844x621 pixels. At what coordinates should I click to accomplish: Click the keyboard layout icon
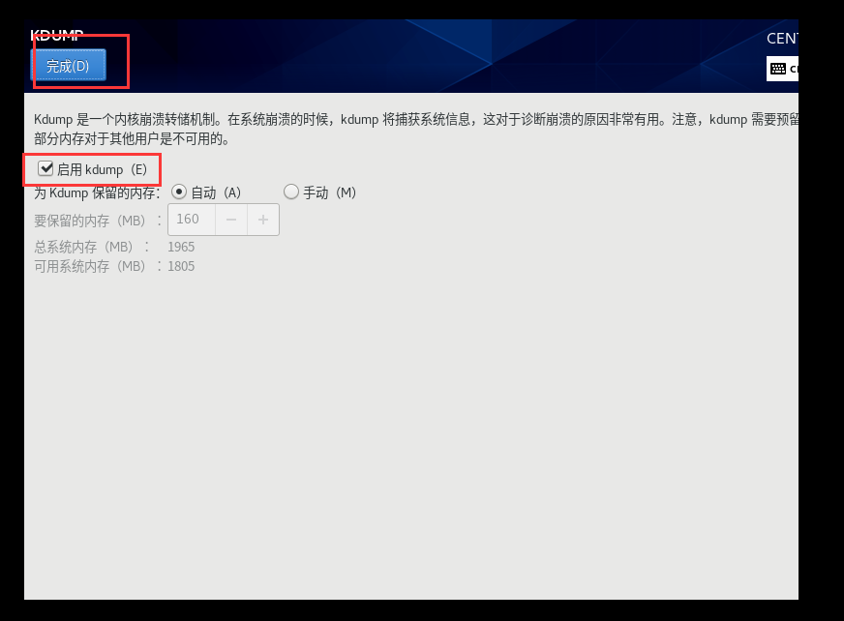point(778,69)
